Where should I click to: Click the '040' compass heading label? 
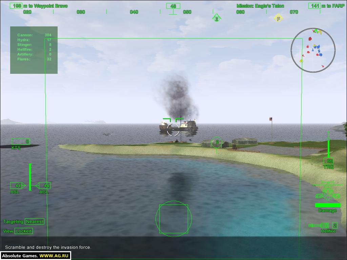[134, 12]
